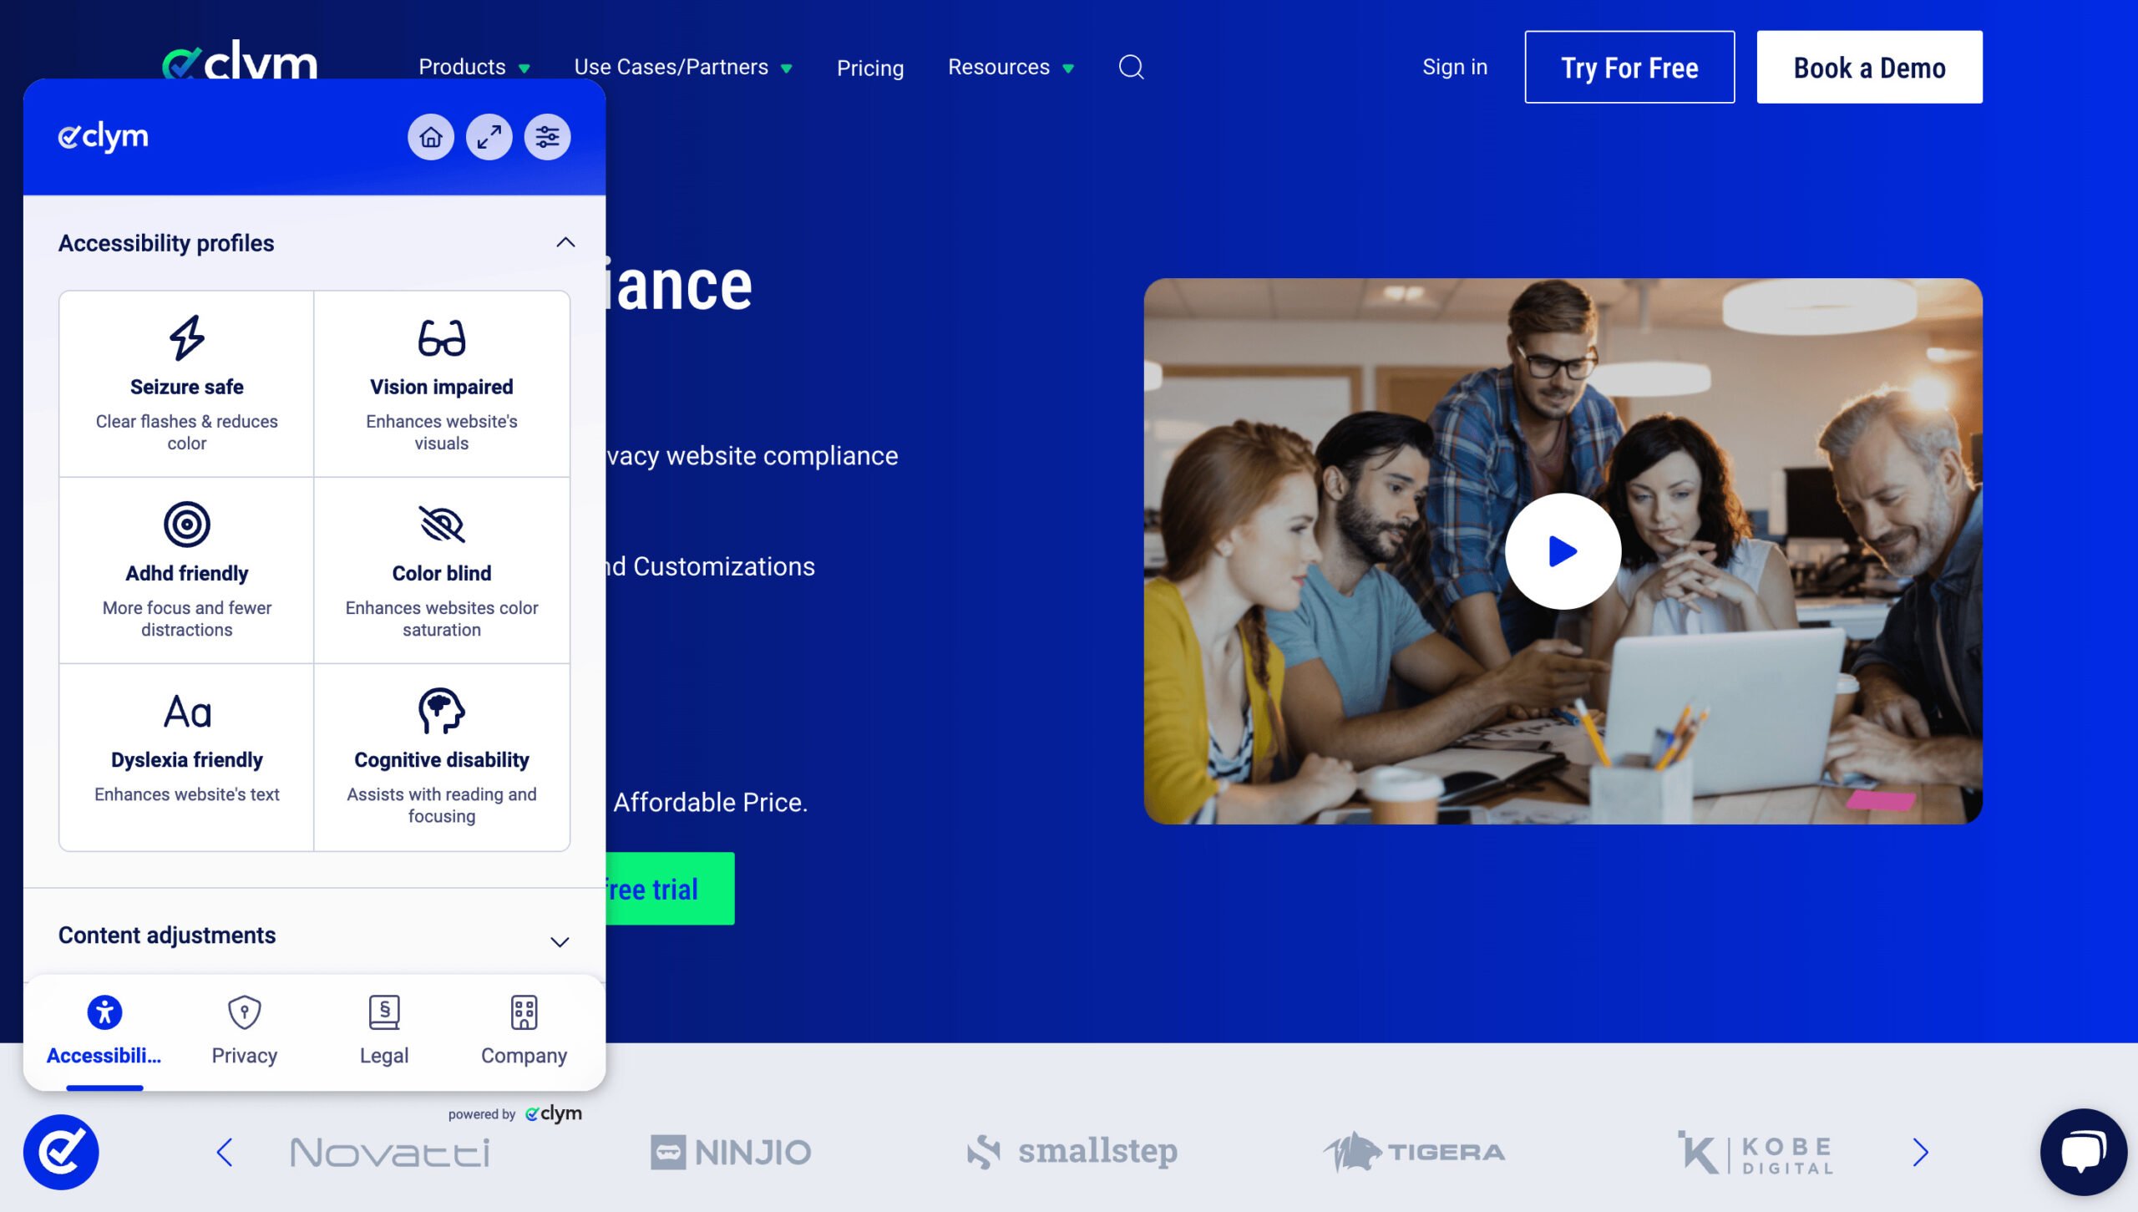The width and height of the screenshot is (2138, 1212).
Task: Expand the widget with fullscreen arrows icon
Action: [489, 136]
